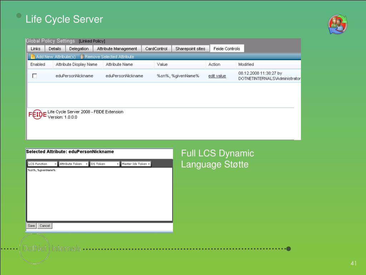This screenshot has width=366, height=275.
Task: Click the %sn%, %givenName% table value cell
Action: click(x=178, y=76)
